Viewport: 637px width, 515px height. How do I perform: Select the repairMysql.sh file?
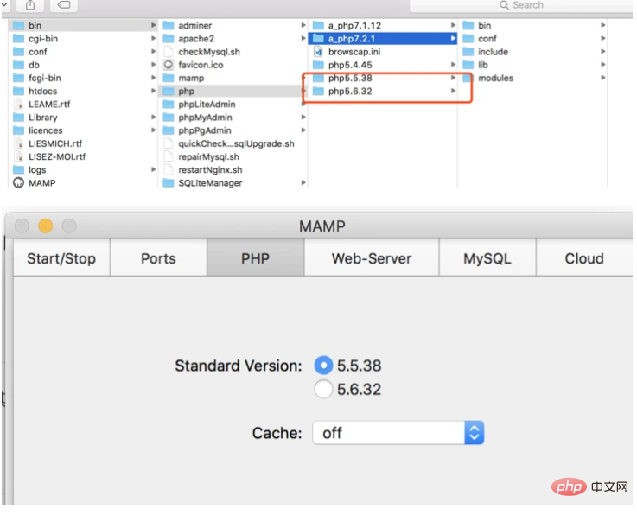[233, 156]
